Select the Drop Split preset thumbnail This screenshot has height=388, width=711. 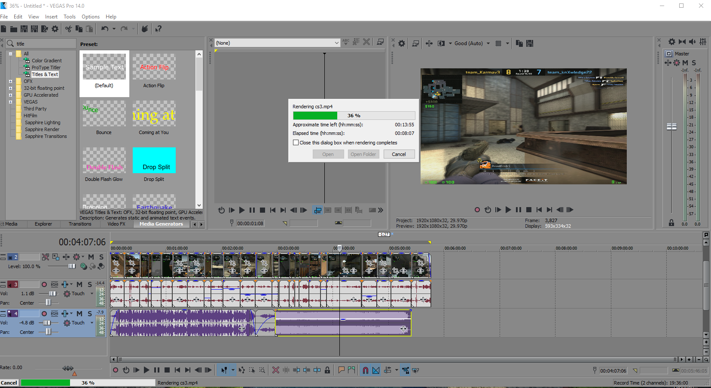tap(154, 161)
